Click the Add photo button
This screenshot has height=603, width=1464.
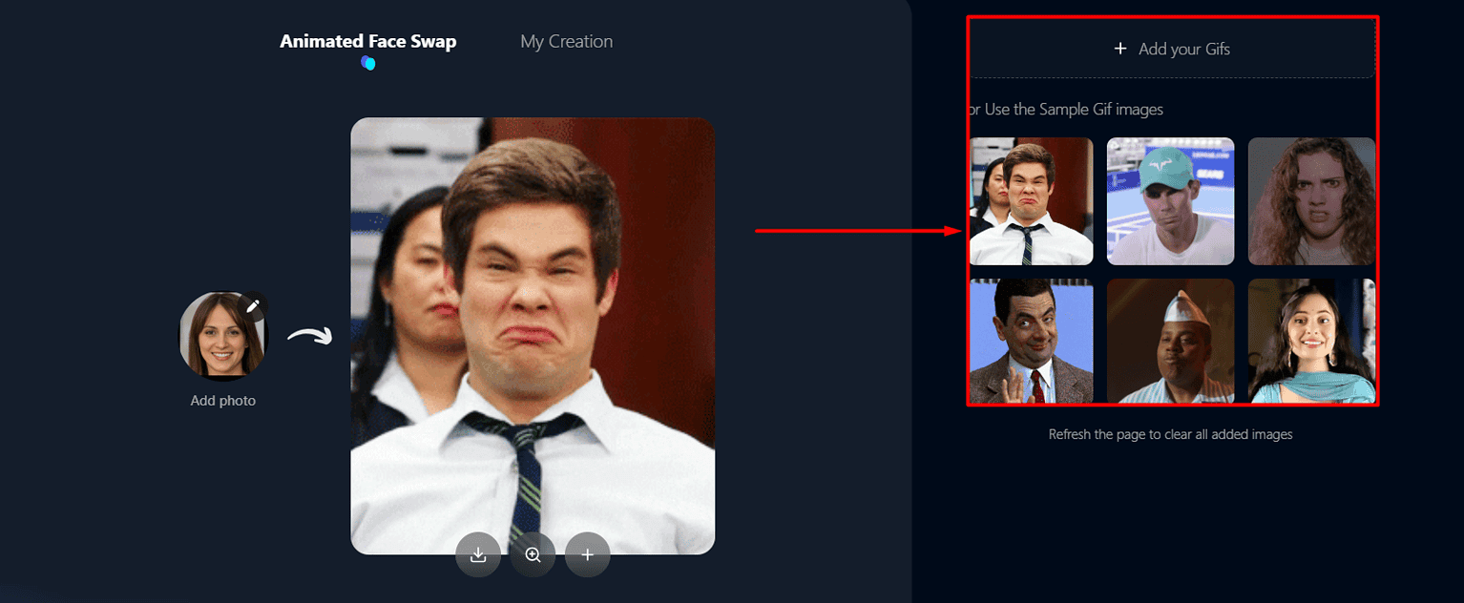point(222,400)
